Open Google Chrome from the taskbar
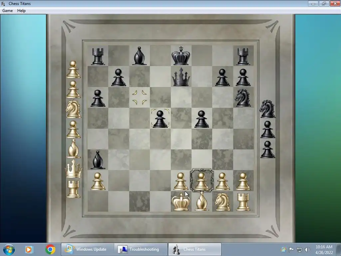341x256 pixels. tap(50, 249)
